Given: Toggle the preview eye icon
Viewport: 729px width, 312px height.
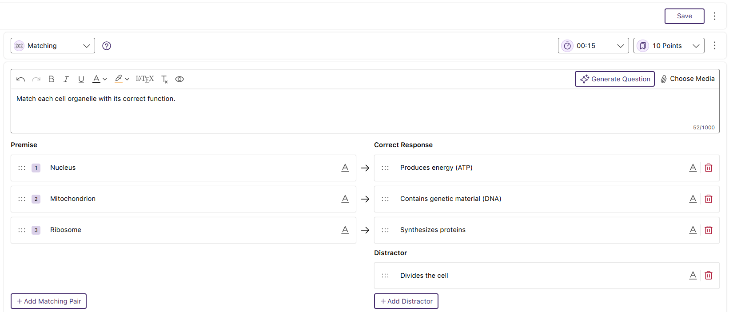Looking at the screenshot, I should [x=179, y=79].
